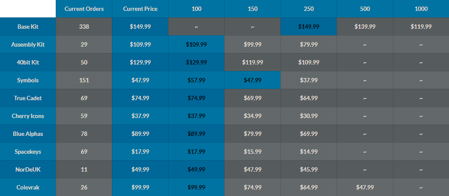
Task: Click the Current Orders column header
Action: 84,9
